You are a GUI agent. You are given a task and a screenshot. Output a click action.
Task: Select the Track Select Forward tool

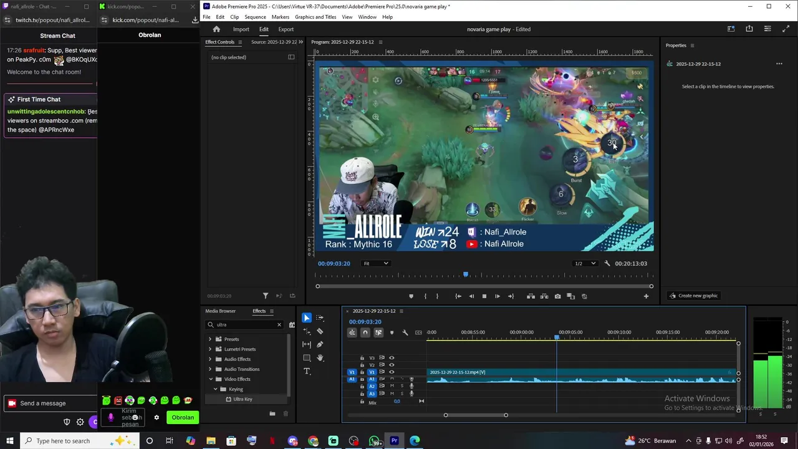point(320,318)
